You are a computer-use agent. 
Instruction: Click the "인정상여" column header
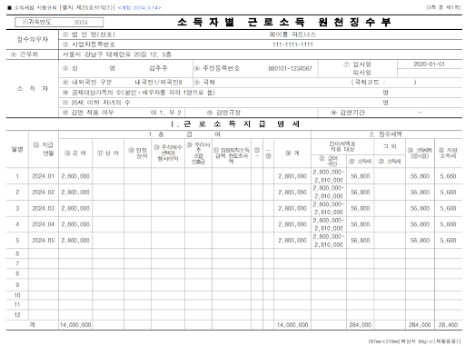[x=138, y=153]
